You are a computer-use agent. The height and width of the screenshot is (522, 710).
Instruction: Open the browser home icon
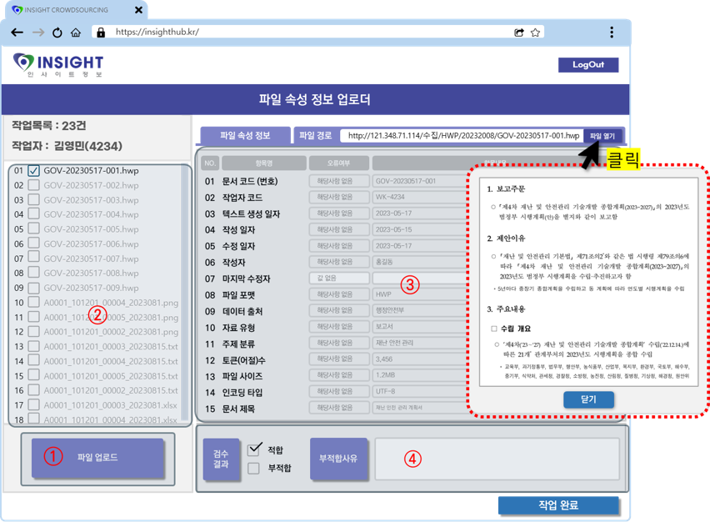(x=76, y=33)
